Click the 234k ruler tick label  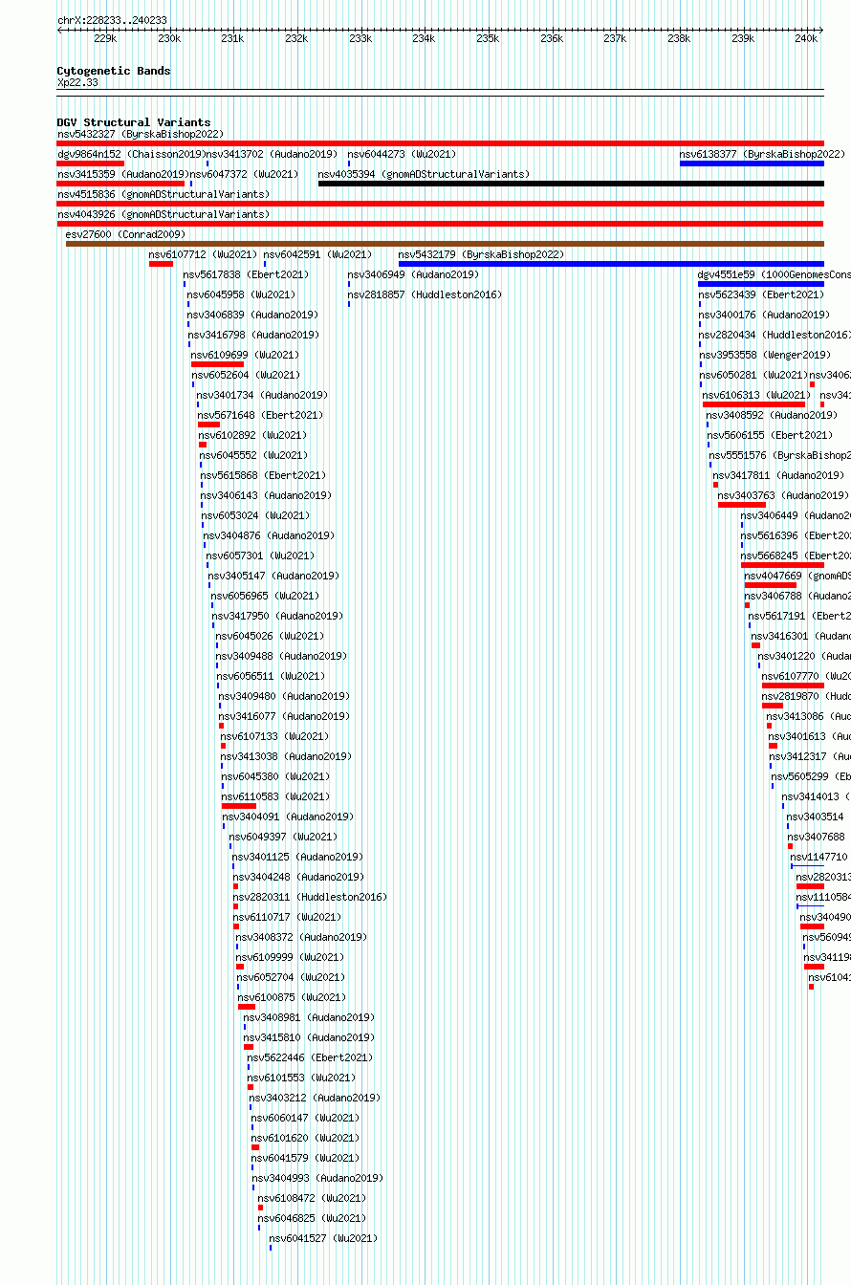tap(424, 38)
